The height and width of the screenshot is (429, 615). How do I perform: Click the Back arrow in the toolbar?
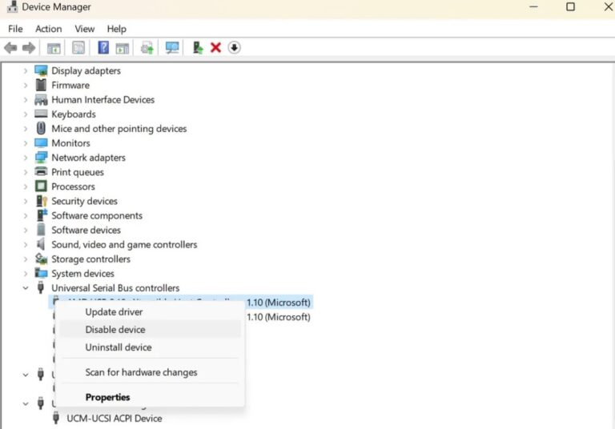(10, 48)
